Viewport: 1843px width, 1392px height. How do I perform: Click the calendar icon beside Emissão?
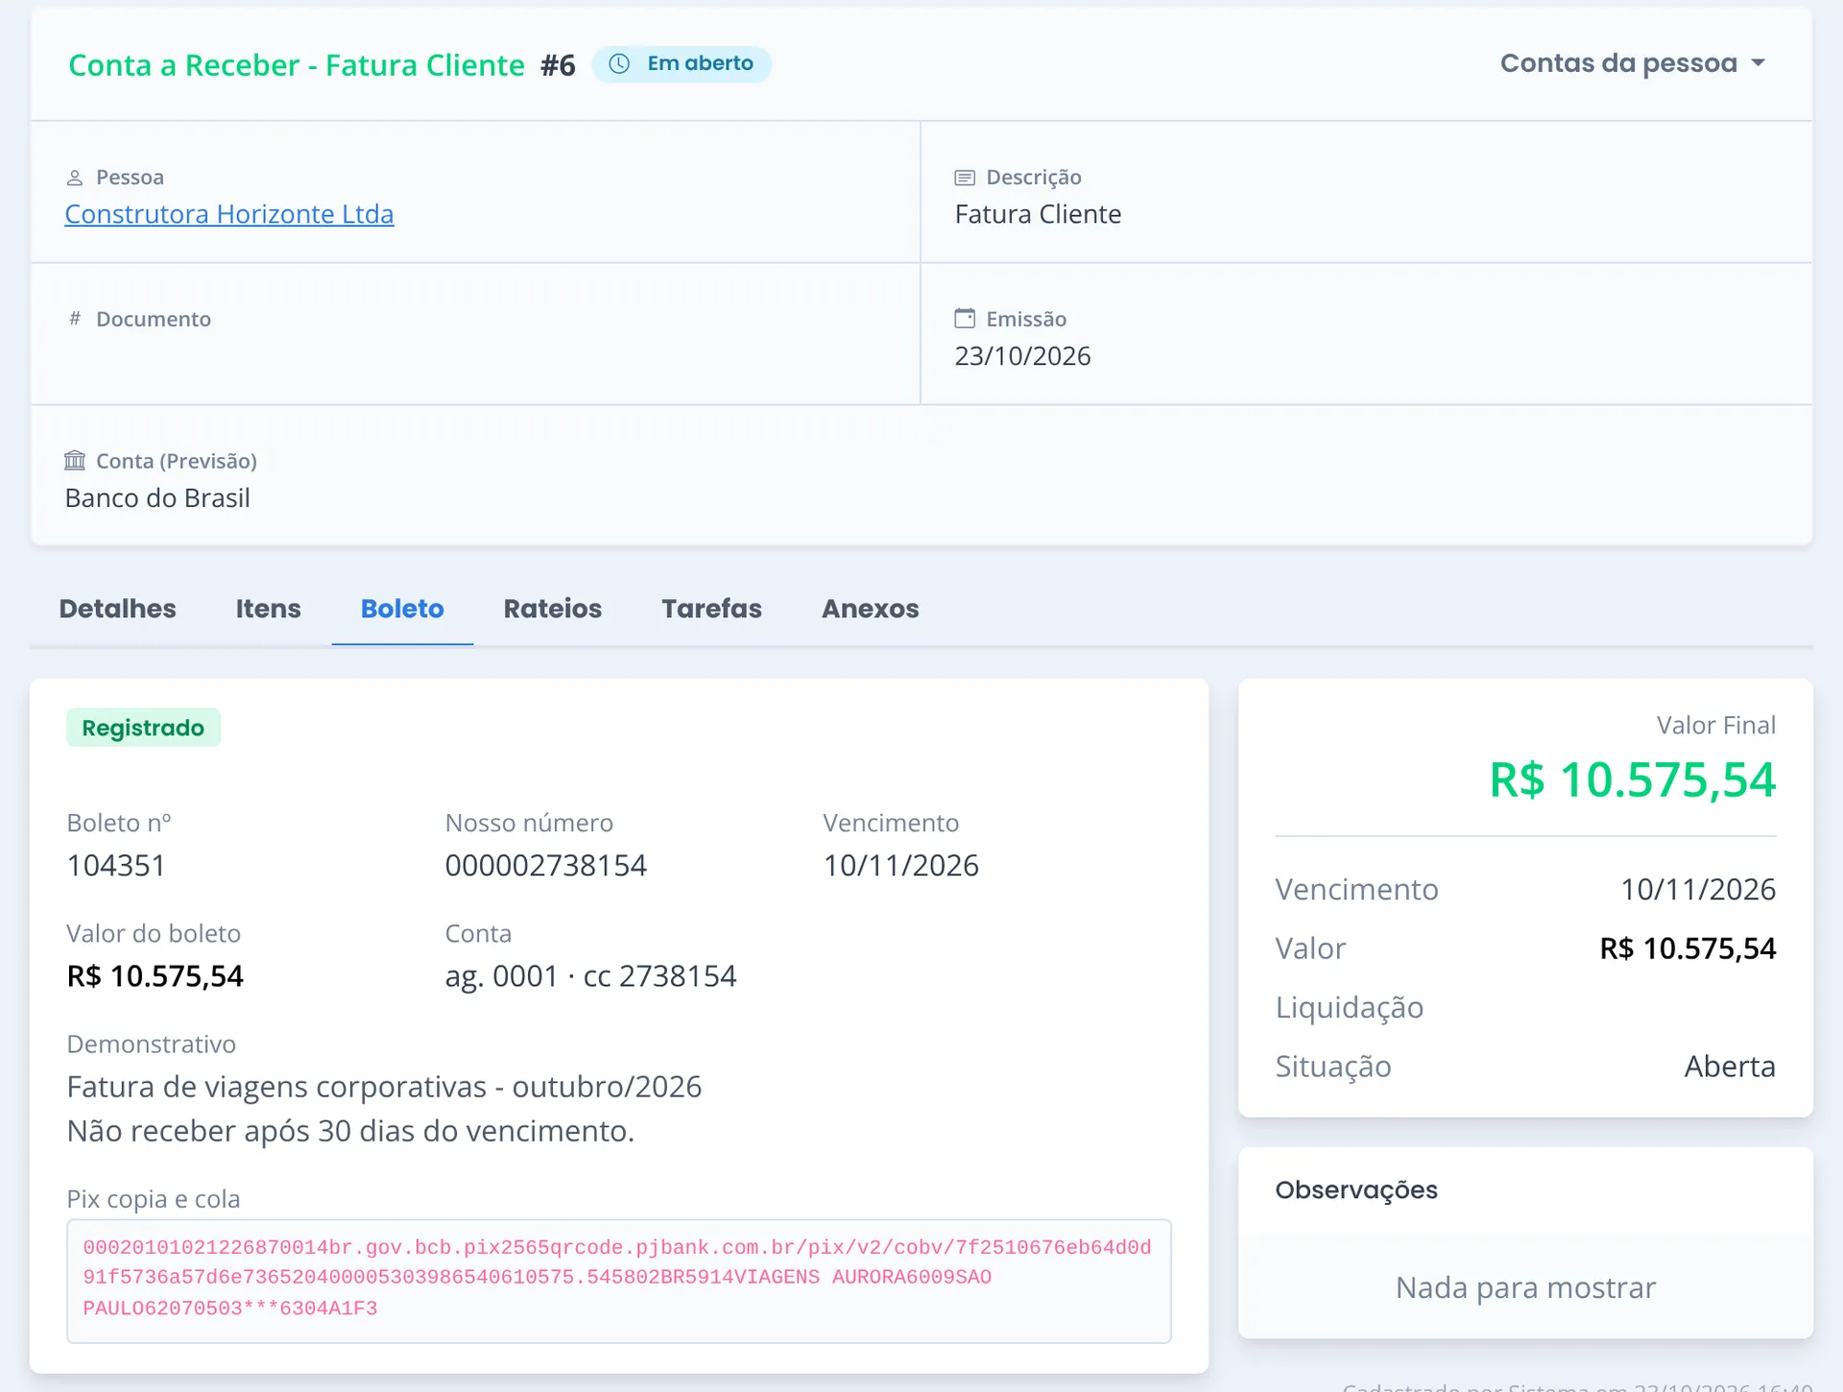click(965, 318)
